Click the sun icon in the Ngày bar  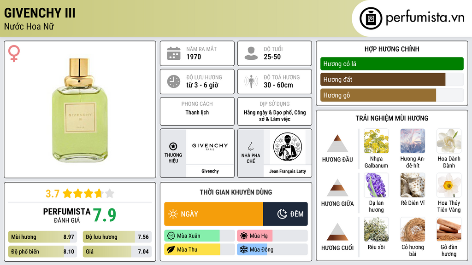pyautogui.click(x=173, y=214)
